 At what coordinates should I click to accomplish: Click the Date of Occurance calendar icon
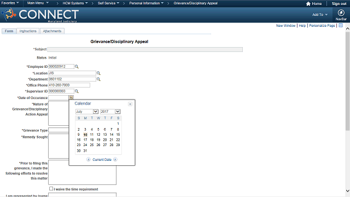(71, 97)
